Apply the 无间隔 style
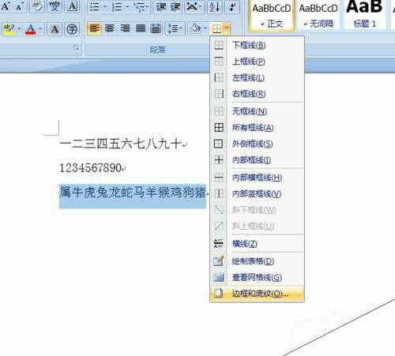The image size is (395, 356). click(318, 15)
